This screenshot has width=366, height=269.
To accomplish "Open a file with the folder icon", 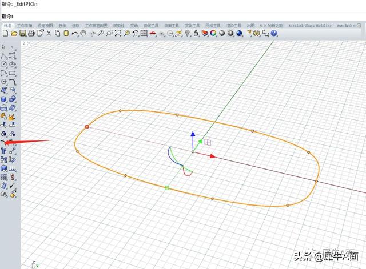I will [x=14, y=34].
